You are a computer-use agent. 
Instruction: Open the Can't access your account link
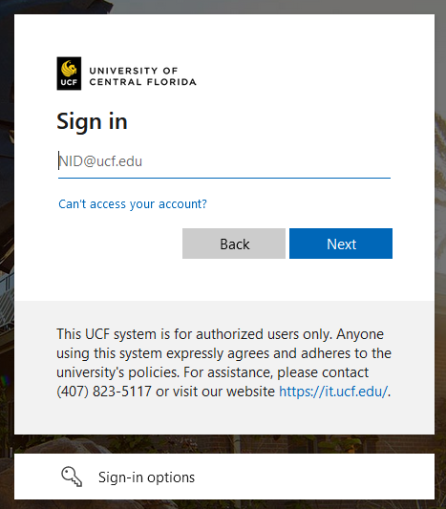pyautogui.click(x=133, y=203)
